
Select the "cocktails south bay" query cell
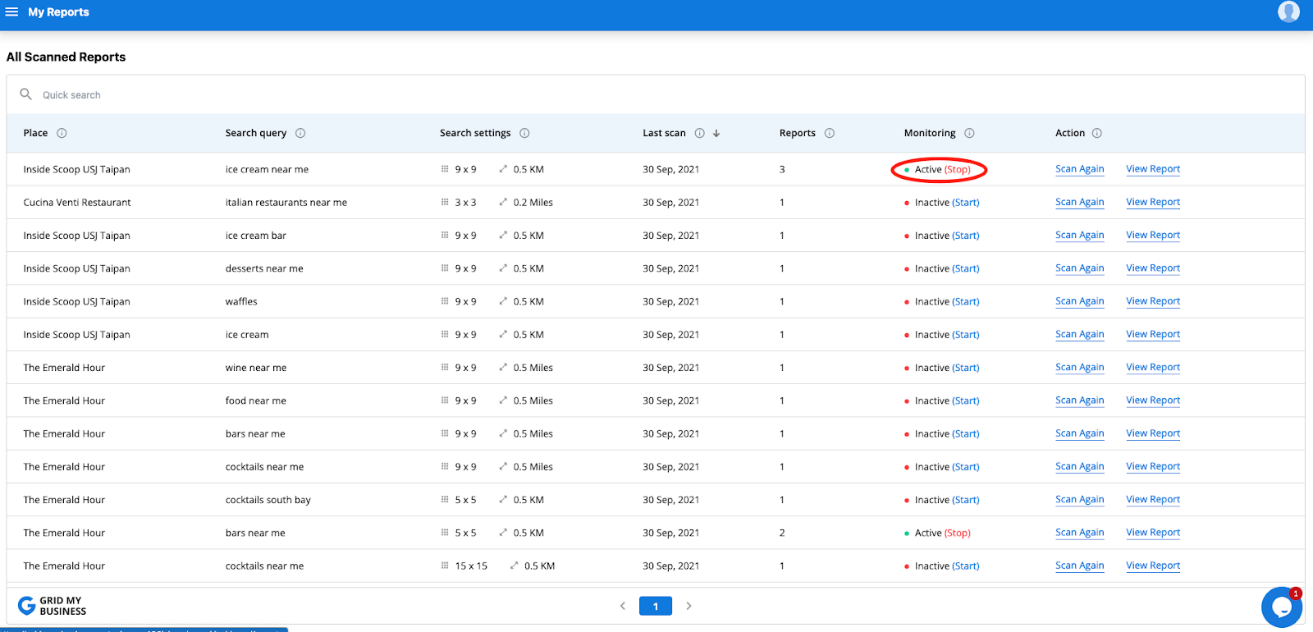pos(268,500)
